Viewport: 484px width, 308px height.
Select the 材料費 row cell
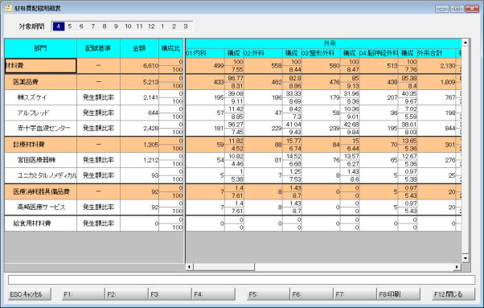(40, 66)
